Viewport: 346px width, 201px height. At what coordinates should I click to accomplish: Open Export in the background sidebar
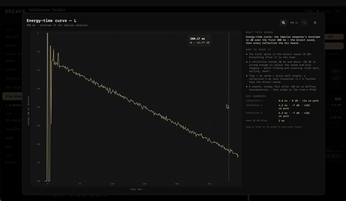[10, 162]
